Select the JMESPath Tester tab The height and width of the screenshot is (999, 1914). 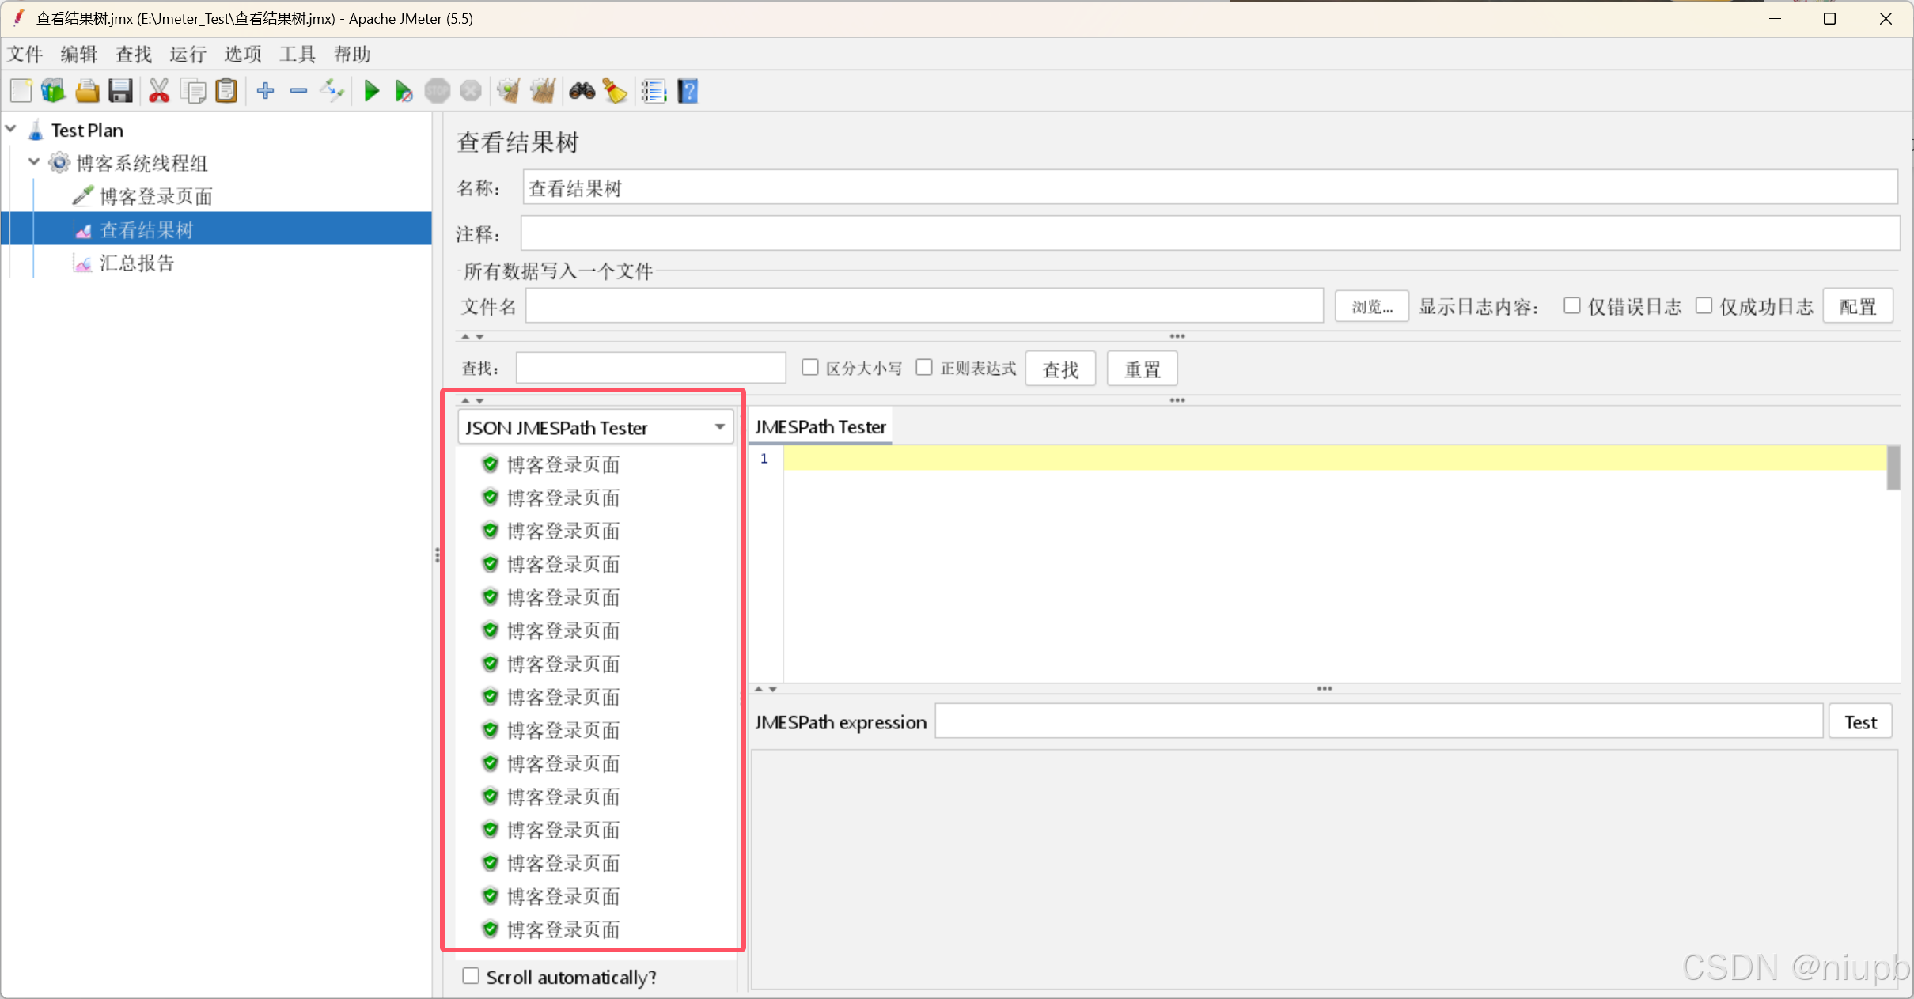tap(820, 427)
